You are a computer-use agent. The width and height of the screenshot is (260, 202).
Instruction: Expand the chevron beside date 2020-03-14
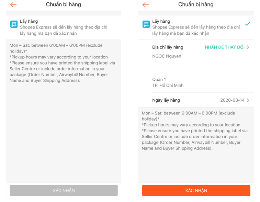tap(248, 100)
